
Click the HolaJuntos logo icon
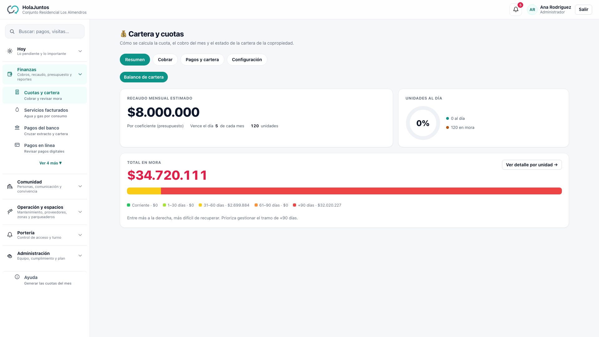(13, 10)
